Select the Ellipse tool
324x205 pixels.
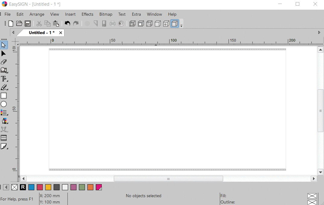[4, 104]
